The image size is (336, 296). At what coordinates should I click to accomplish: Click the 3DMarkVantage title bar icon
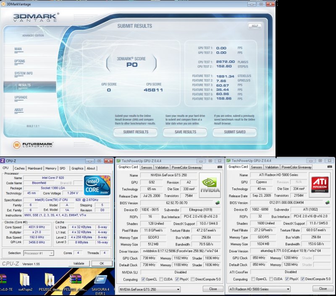click(3, 4)
